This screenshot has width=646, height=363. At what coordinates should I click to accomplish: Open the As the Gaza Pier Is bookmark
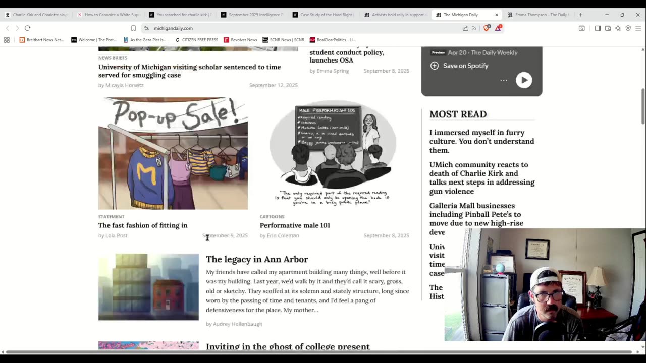[145, 40]
